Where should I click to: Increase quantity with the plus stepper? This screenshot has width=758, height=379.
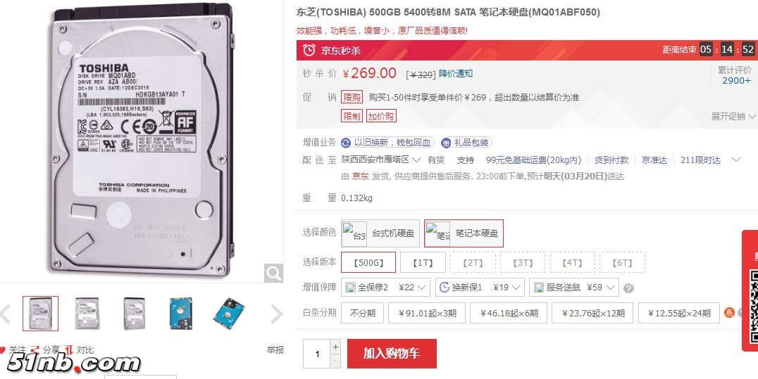[x=335, y=347]
